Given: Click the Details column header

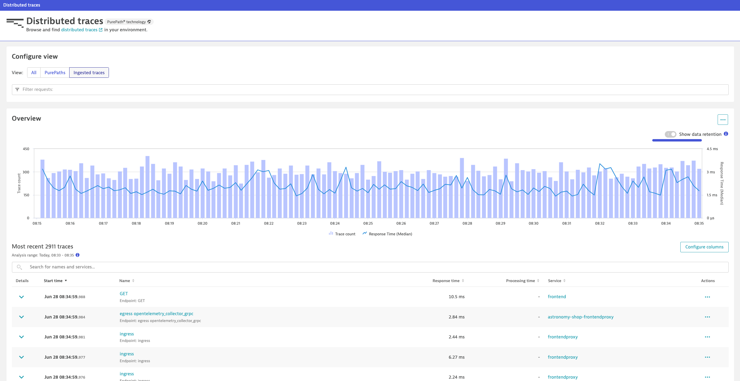Looking at the screenshot, I should click(22, 281).
